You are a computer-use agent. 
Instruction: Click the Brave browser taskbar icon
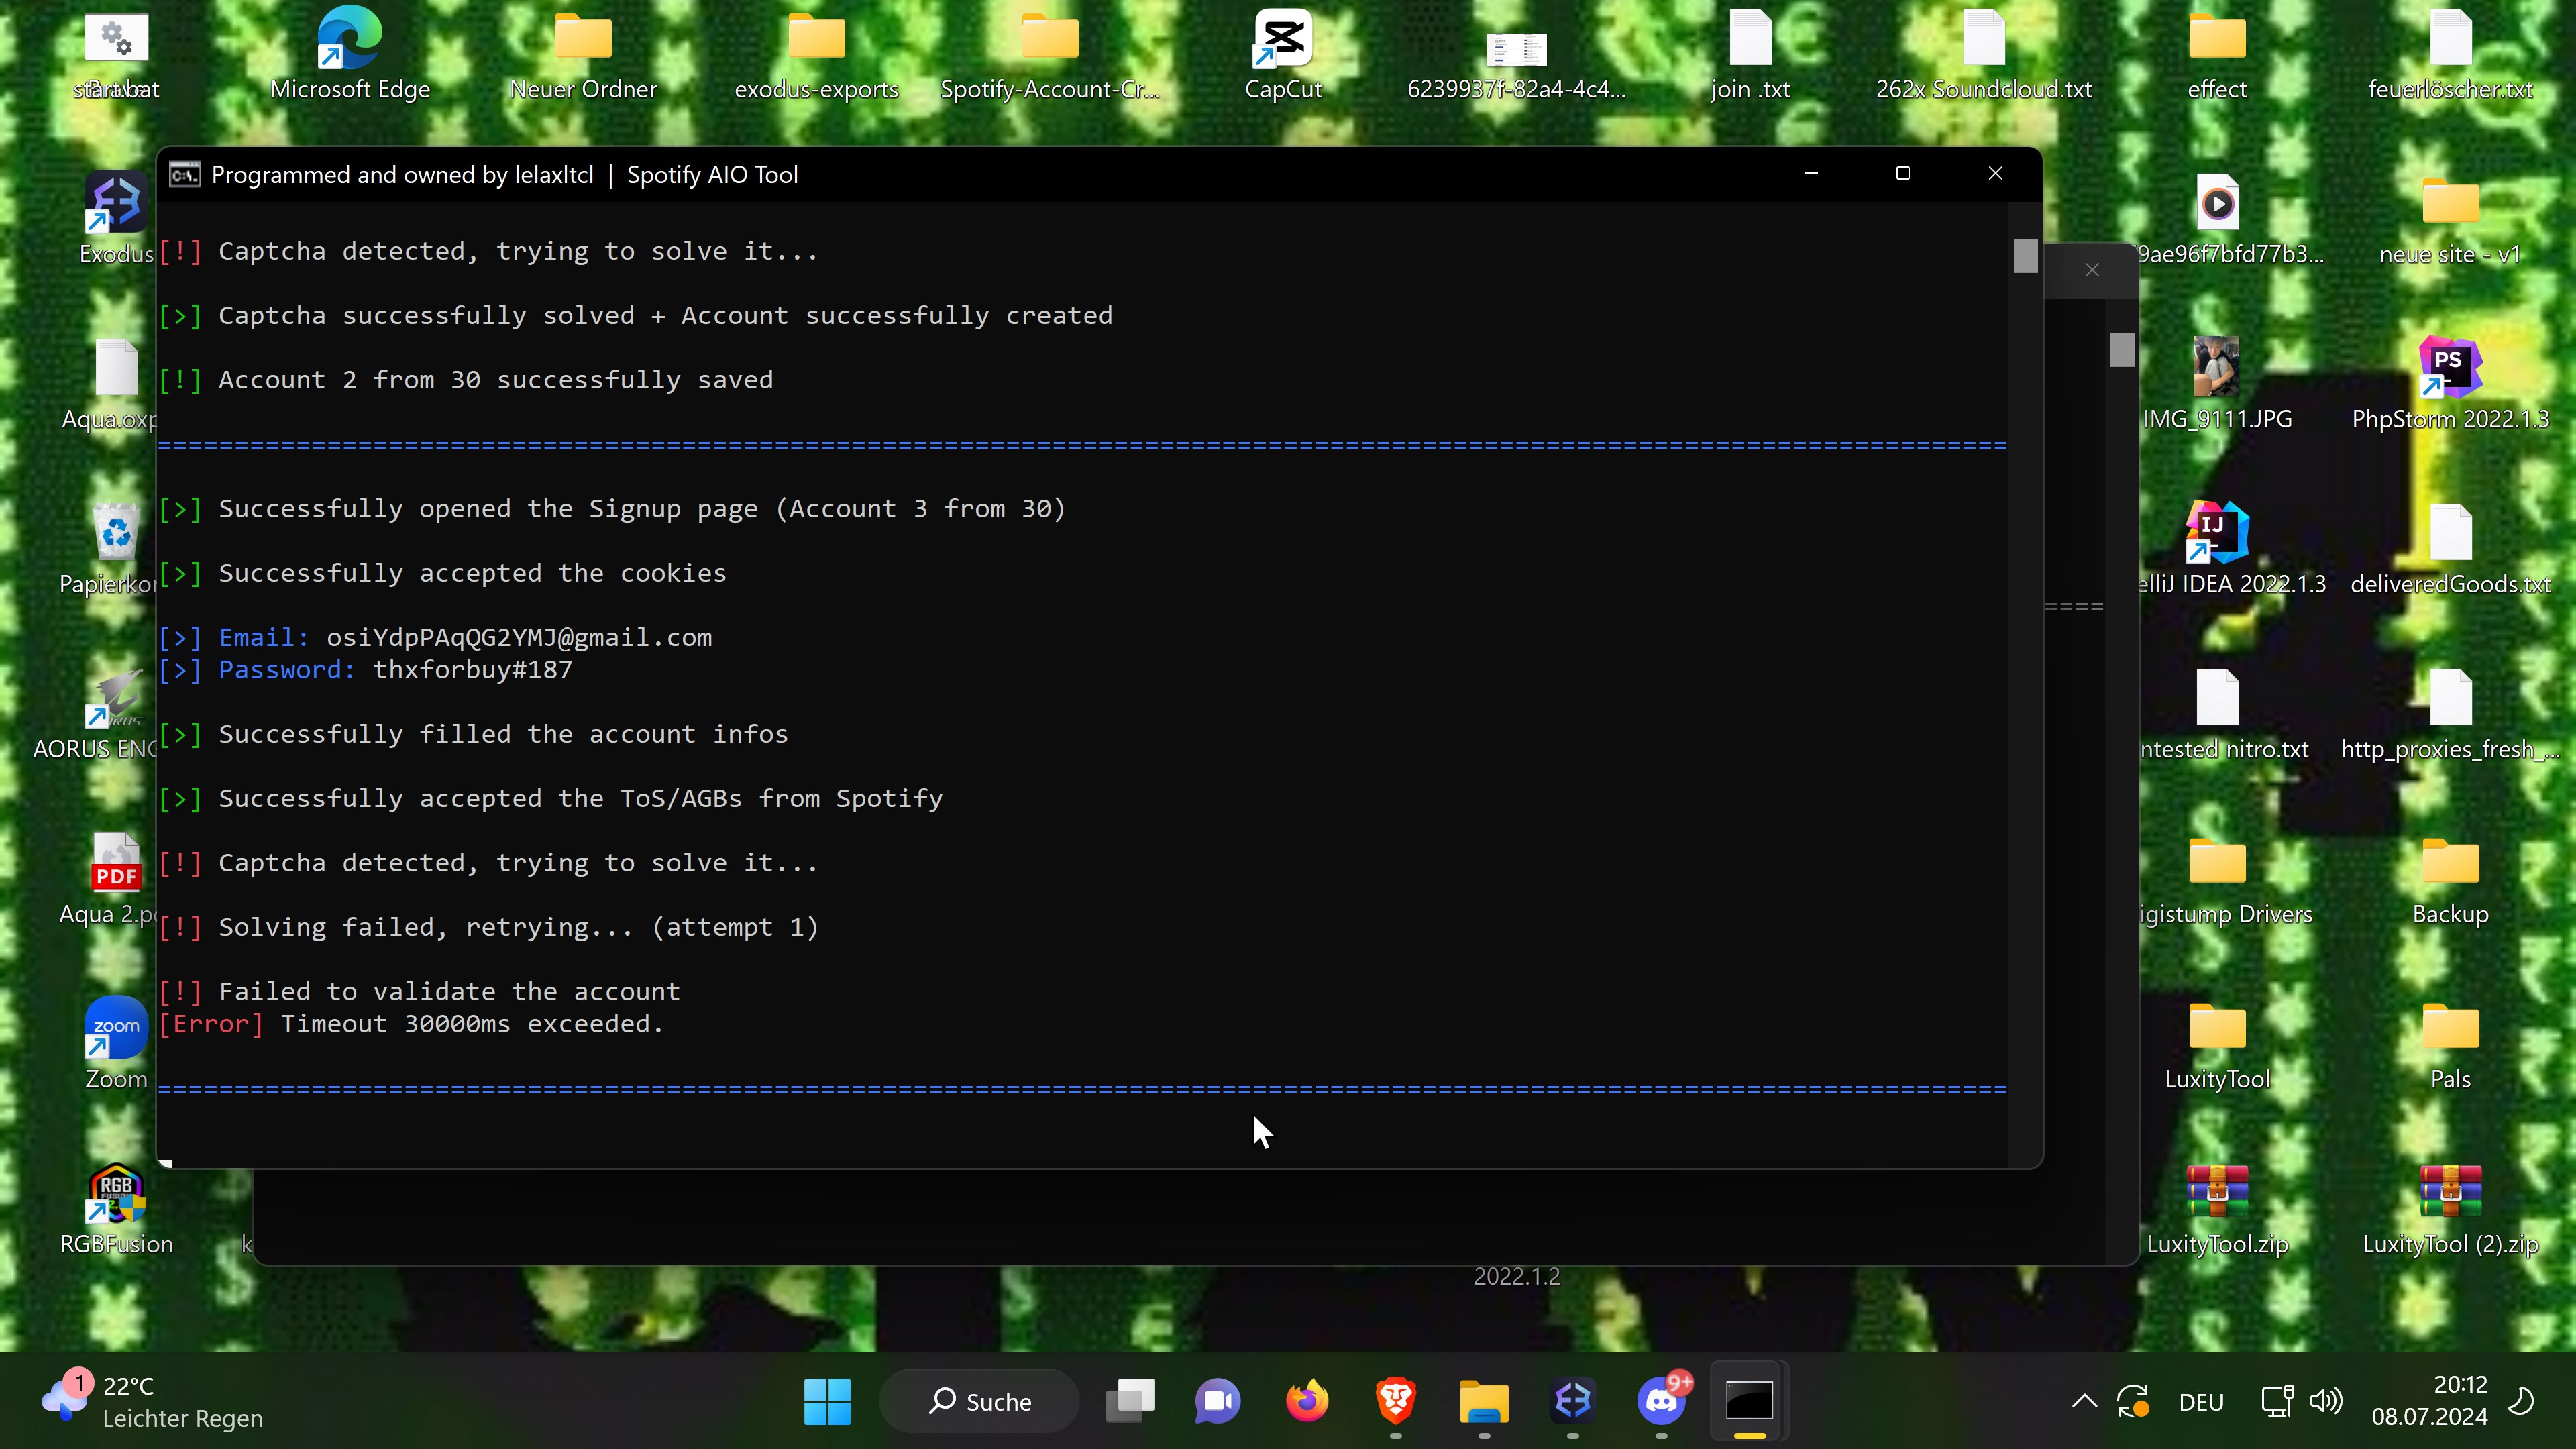pyautogui.click(x=1395, y=1400)
